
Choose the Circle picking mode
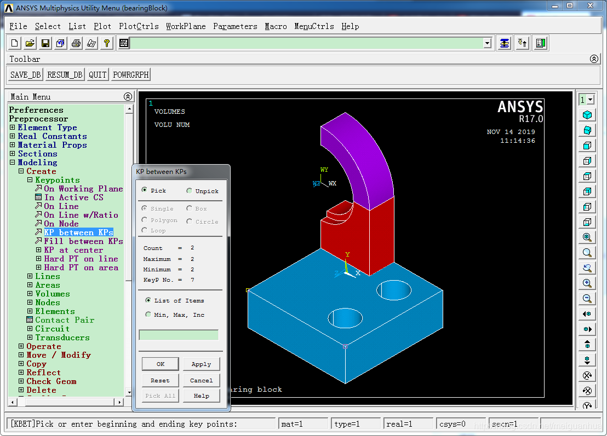click(x=190, y=222)
